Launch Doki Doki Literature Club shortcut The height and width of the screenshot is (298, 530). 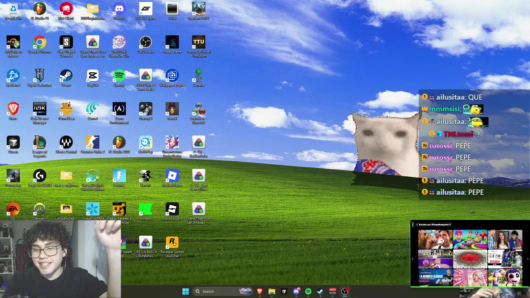(119, 46)
